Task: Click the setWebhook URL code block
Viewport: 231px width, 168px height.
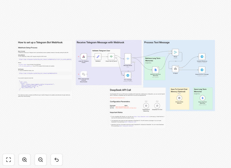Action: (45, 59)
